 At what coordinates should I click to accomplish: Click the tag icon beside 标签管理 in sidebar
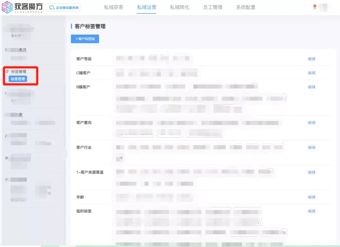7,72
